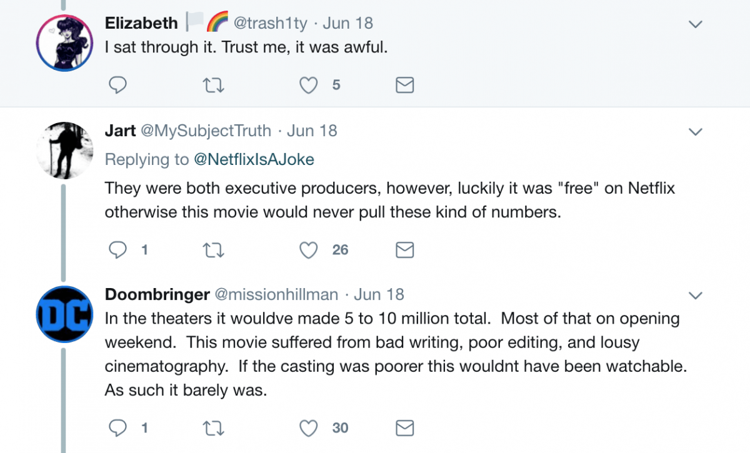The height and width of the screenshot is (453, 750).
Task: Like Jart's tweet
Action: point(308,250)
